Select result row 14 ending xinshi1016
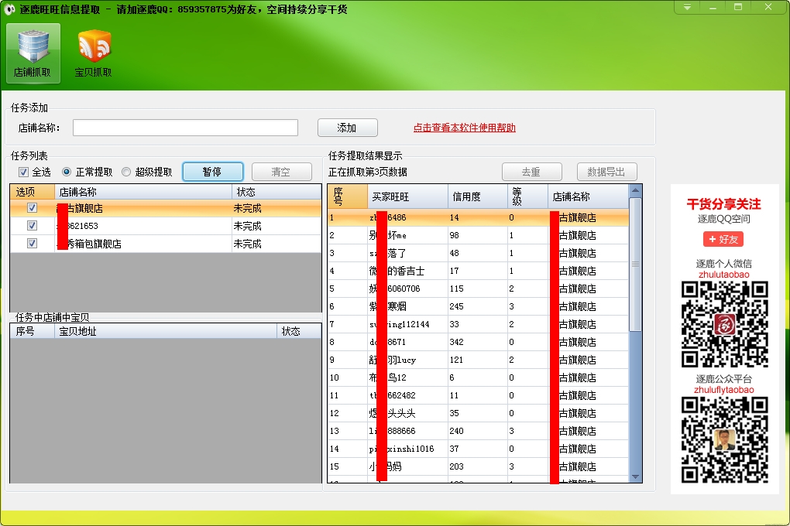 click(478, 449)
